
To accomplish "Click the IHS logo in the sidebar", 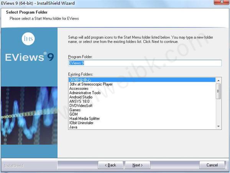I will pos(28,39).
